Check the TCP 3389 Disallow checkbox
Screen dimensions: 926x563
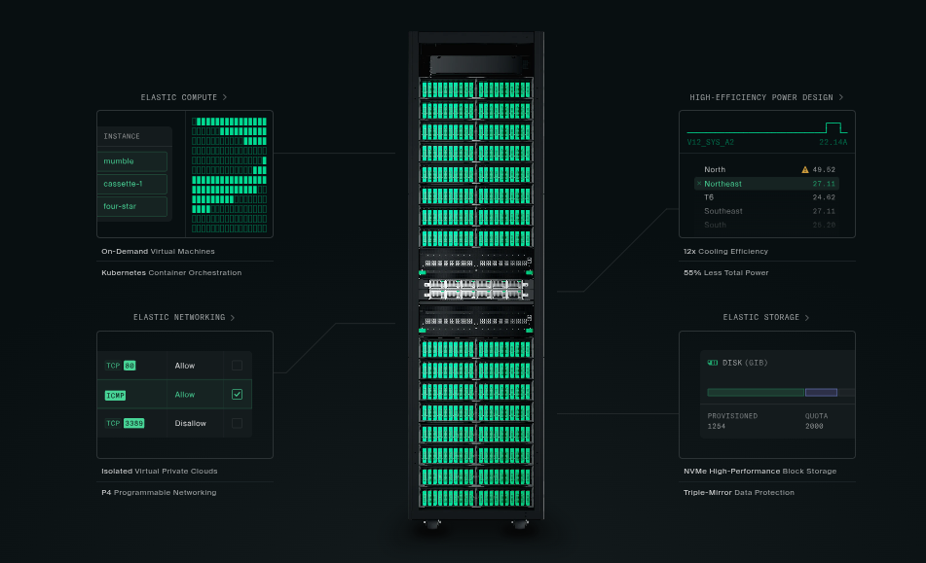pyautogui.click(x=237, y=423)
